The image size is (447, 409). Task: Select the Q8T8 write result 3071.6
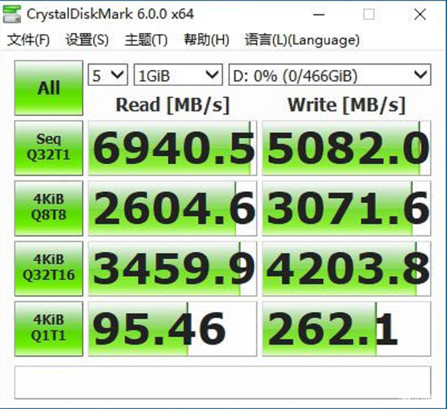(x=346, y=208)
